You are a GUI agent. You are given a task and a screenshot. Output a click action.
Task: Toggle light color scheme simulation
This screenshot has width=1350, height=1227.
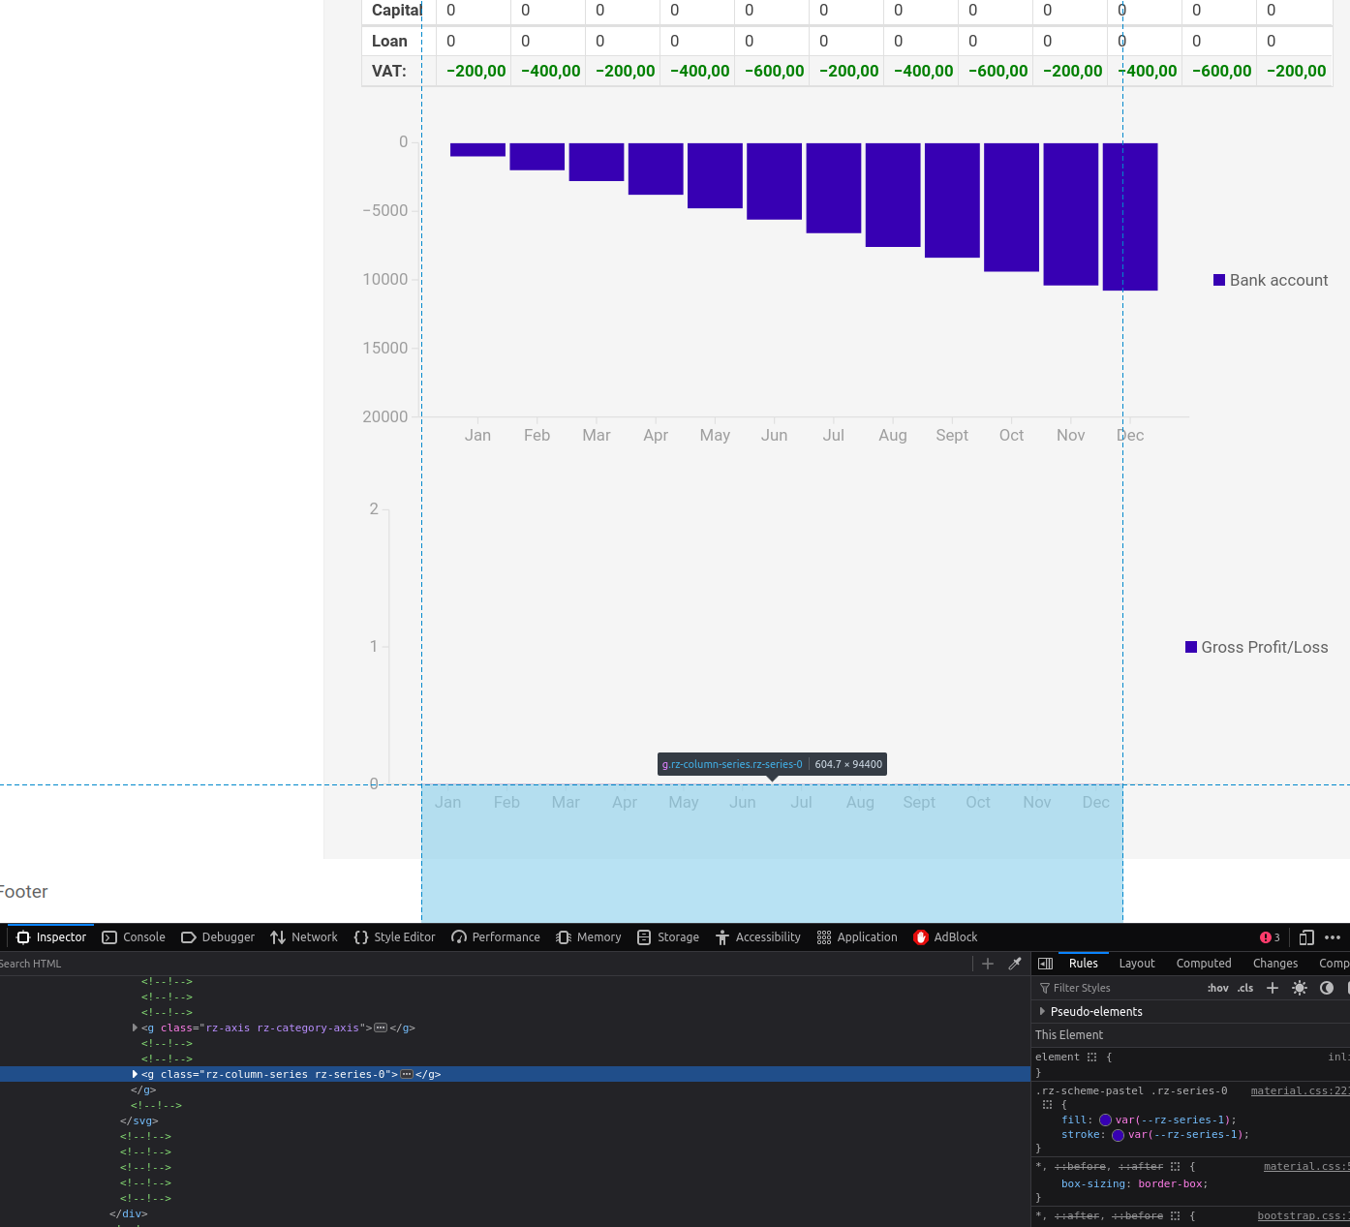click(x=1300, y=988)
